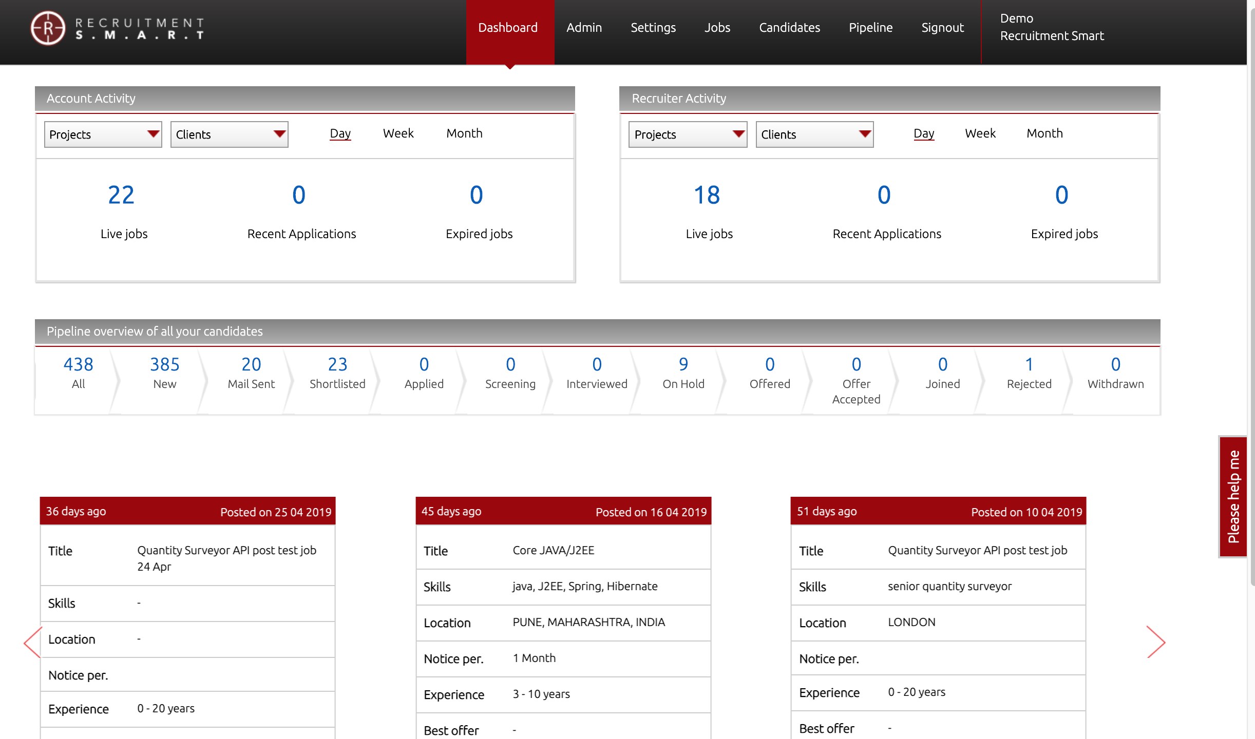Open the Settings menu item
The width and height of the screenshot is (1255, 739).
(653, 28)
